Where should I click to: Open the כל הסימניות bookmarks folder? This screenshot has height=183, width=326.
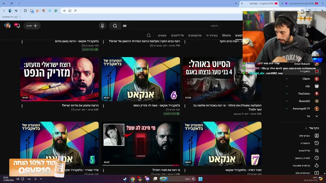coord(10,17)
